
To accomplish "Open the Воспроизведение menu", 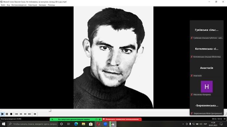I will point(19,5).
